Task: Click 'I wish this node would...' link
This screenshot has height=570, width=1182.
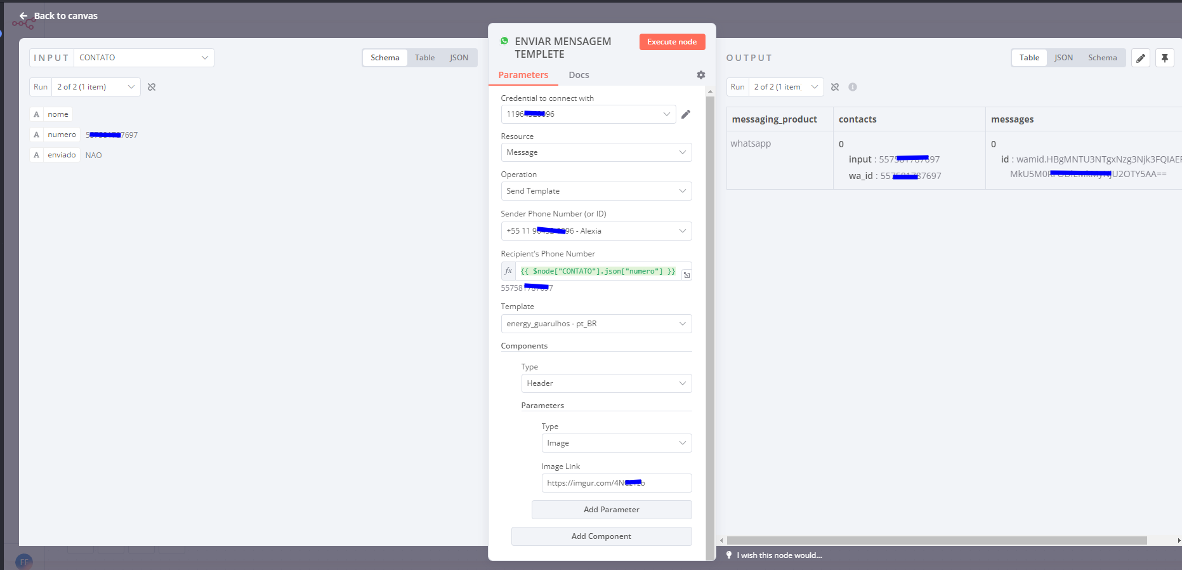Action: point(779,555)
